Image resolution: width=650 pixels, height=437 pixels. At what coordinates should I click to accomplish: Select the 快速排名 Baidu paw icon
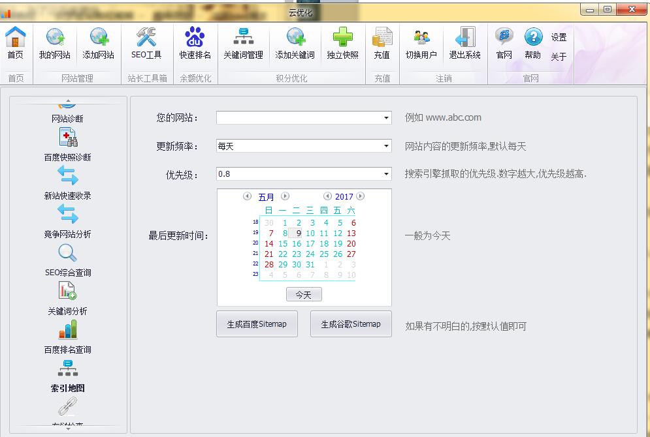point(195,38)
